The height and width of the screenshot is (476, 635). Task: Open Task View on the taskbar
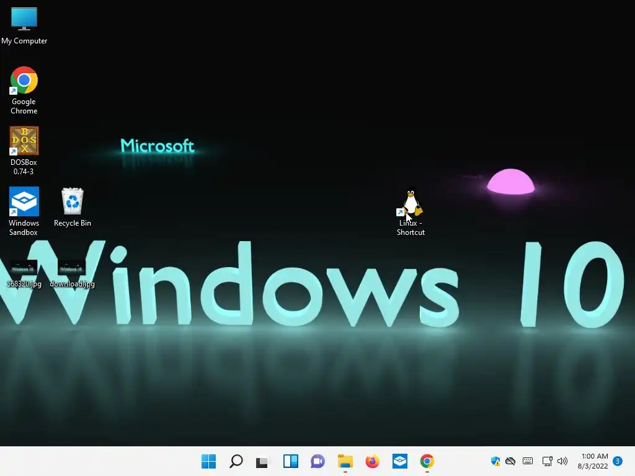[x=262, y=461]
